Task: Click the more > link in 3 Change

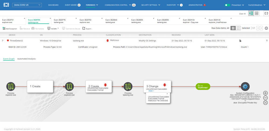Action: [x=151, y=91]
